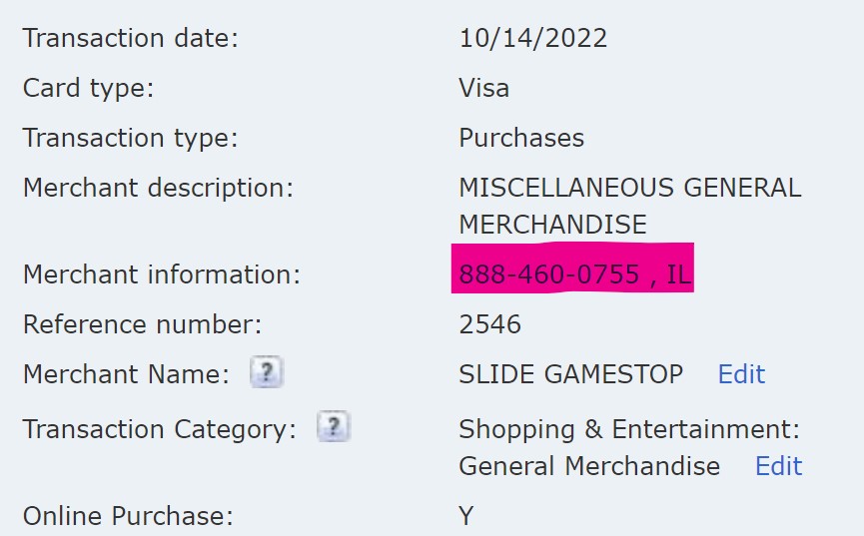Click the MISCELLANEOUS GENERAL MERCHANDISE description
The image size is (864, 536).
tap(629, 206)
